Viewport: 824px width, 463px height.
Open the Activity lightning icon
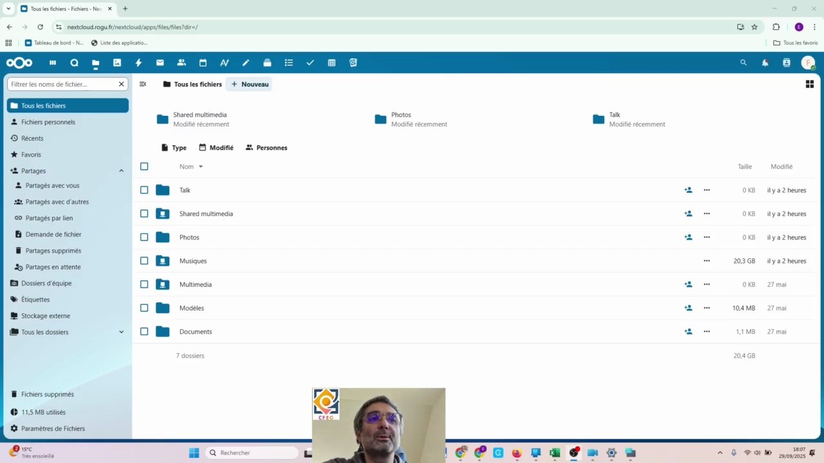138,62
